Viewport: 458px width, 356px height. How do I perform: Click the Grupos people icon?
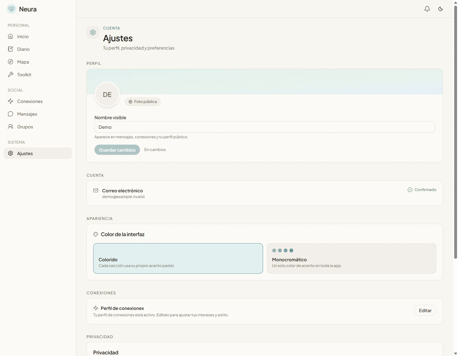(x=10, y=127)
